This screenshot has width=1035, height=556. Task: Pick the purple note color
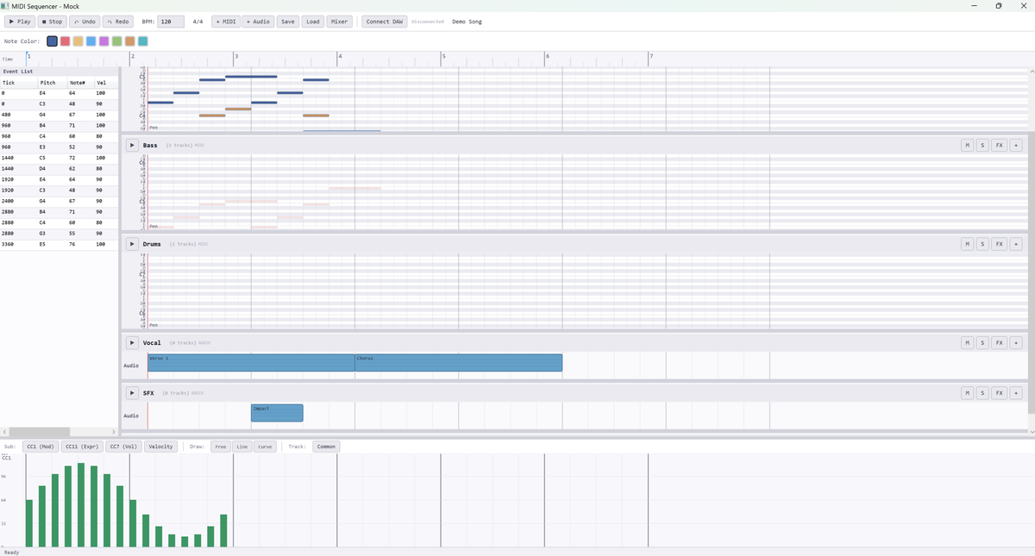[x=103, y=41]
